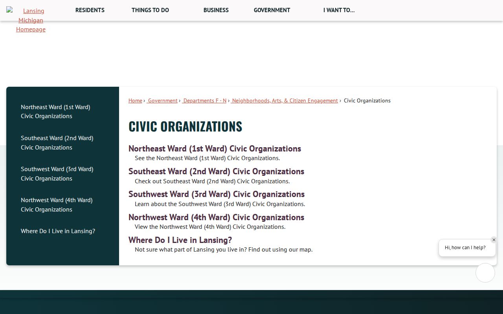The image size is (503, 314).
Task: Open Northwest Ward (4th Ward) Civic Organizations heading
Action: [216, 217]
